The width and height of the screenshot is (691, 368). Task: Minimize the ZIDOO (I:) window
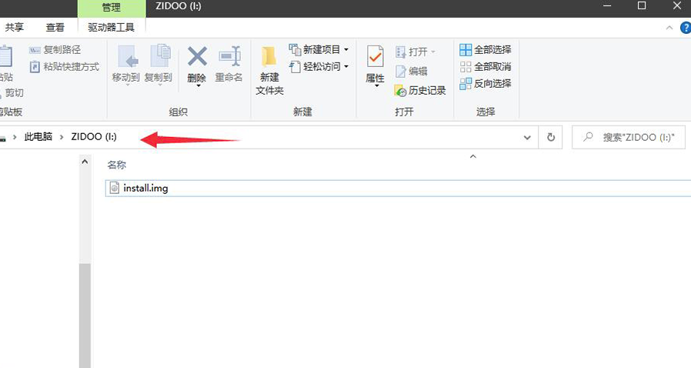tap(607, 6)
